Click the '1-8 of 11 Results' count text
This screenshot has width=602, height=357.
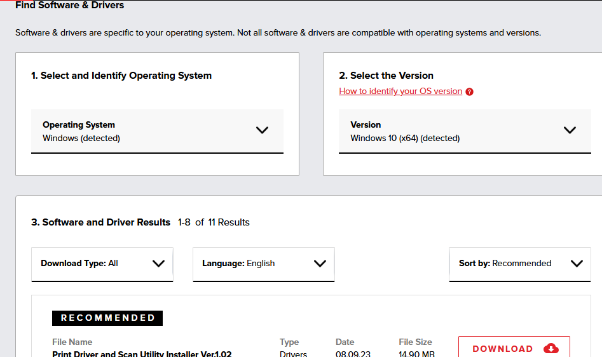pyautogui.click(x=214, y=222)
